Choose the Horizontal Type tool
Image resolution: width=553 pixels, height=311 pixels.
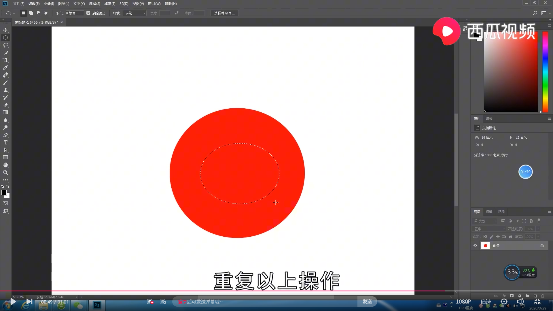pyautogui.click(x=6, y=142)
